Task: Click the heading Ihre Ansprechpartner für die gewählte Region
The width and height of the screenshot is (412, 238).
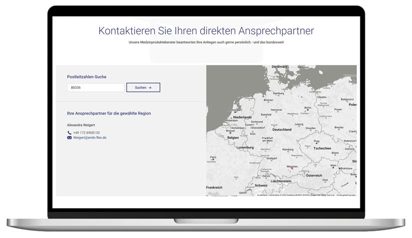Action: coord(109,113)
